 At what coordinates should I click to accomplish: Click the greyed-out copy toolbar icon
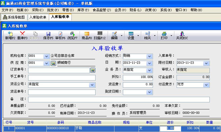point(35,35)
